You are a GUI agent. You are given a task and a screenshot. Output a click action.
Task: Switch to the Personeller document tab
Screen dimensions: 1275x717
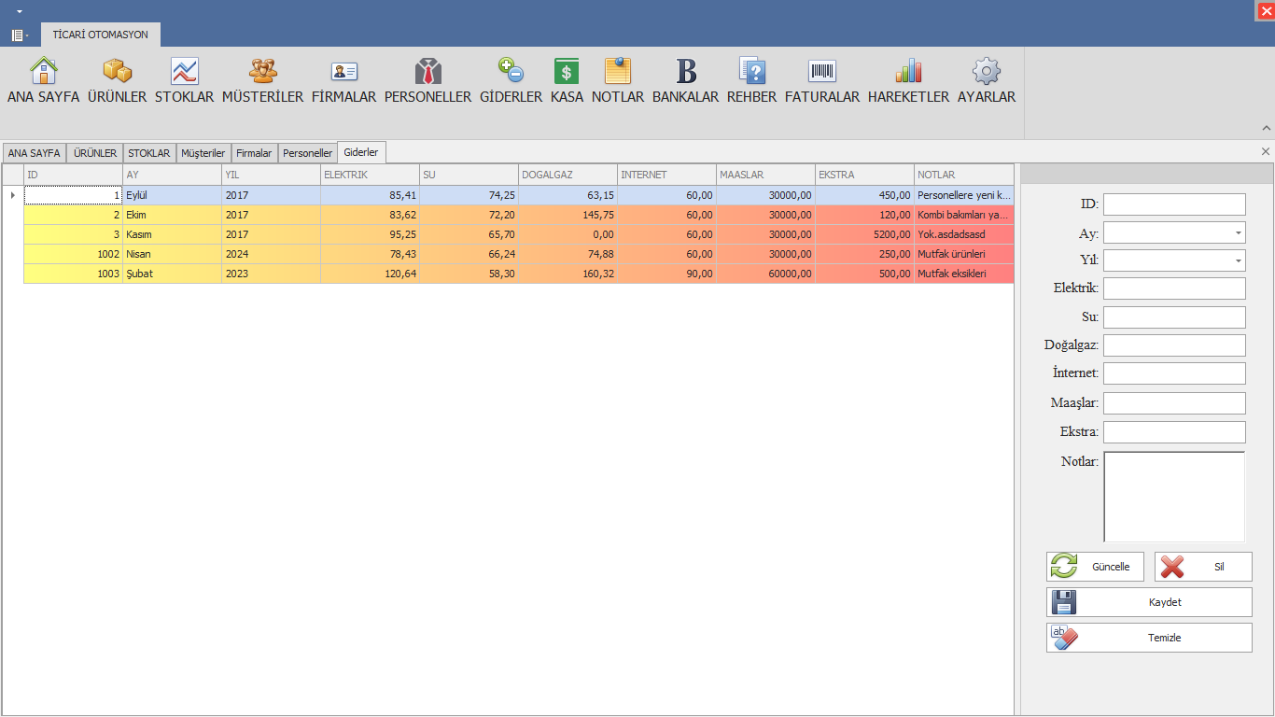point(307,153)
